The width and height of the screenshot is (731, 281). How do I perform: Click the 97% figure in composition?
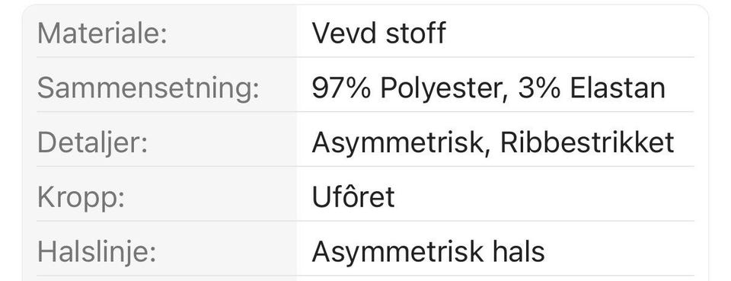coord(342,88)
